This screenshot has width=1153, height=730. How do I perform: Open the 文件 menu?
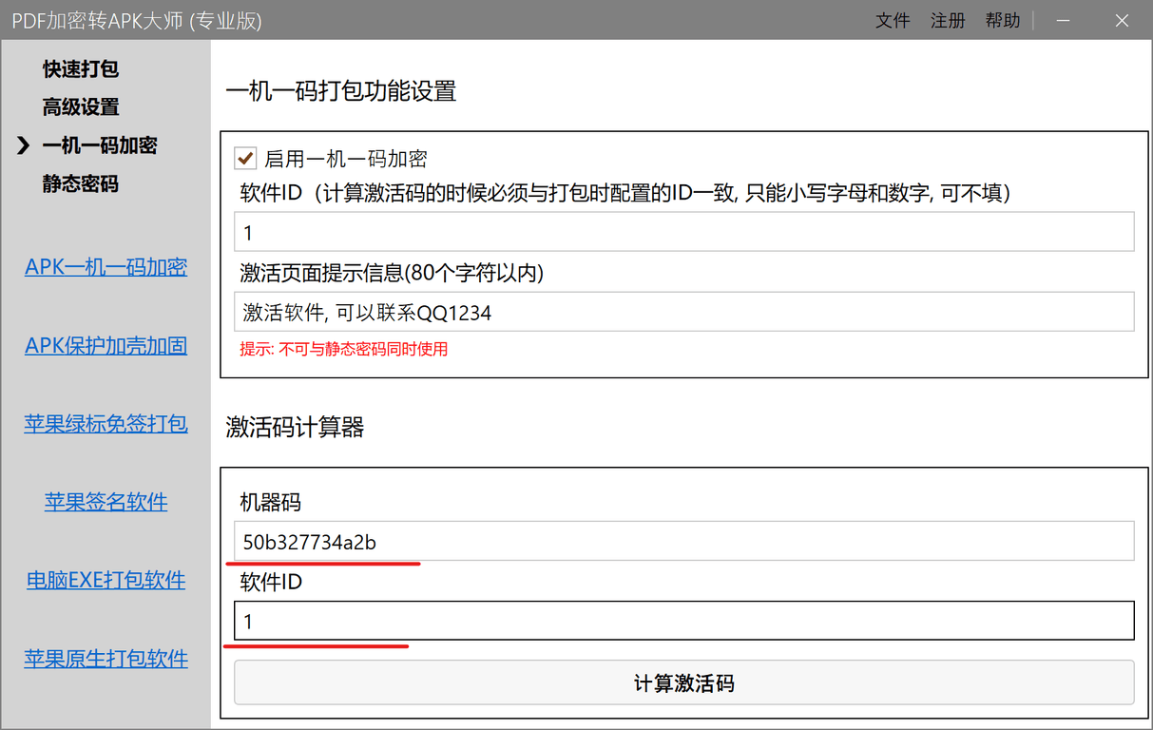coord(893,20)
